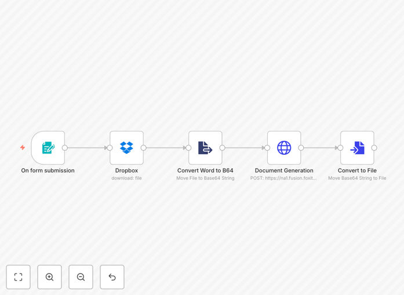Click input connector of Document Generation node
Image resolution: width=404 pixels, height=295 pixels.
(267, 148)
